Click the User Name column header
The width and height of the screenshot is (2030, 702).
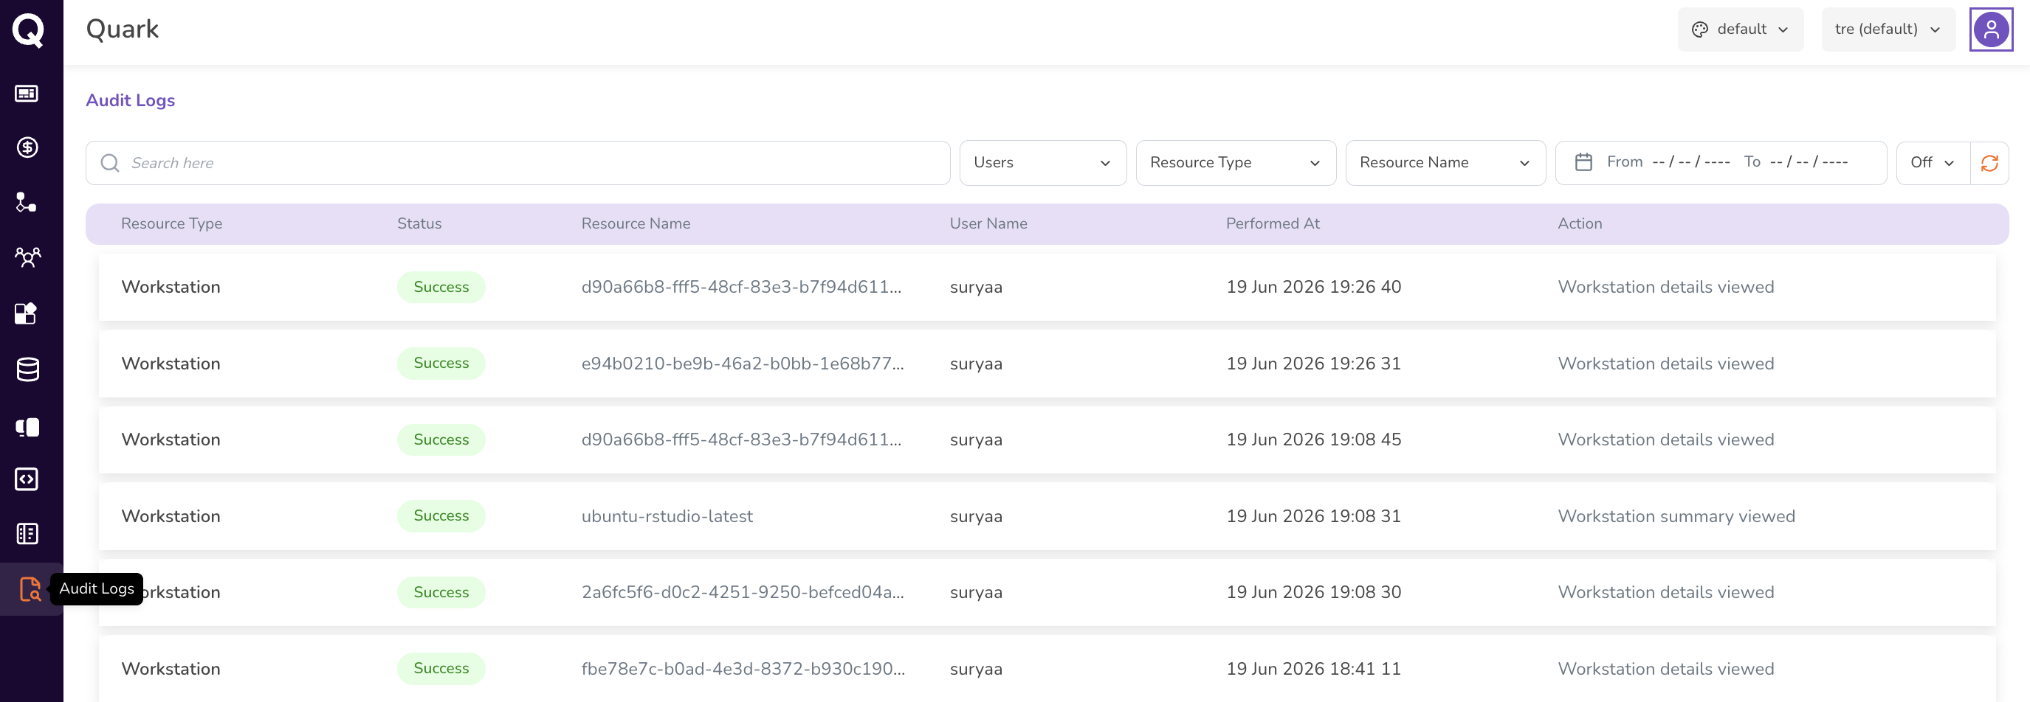pos(988,223)
